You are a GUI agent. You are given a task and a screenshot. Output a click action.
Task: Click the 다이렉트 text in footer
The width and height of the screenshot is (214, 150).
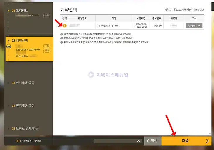[38, 141]
